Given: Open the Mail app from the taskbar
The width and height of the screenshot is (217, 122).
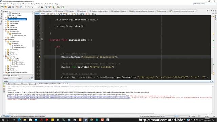Looking at the screenshot, I should click(x=36, y=120).
